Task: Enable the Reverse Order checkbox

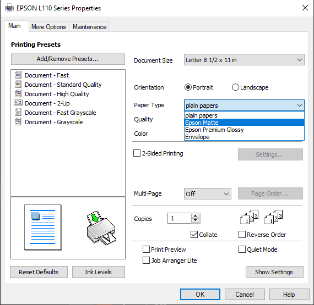Action: tap(242, 235)
